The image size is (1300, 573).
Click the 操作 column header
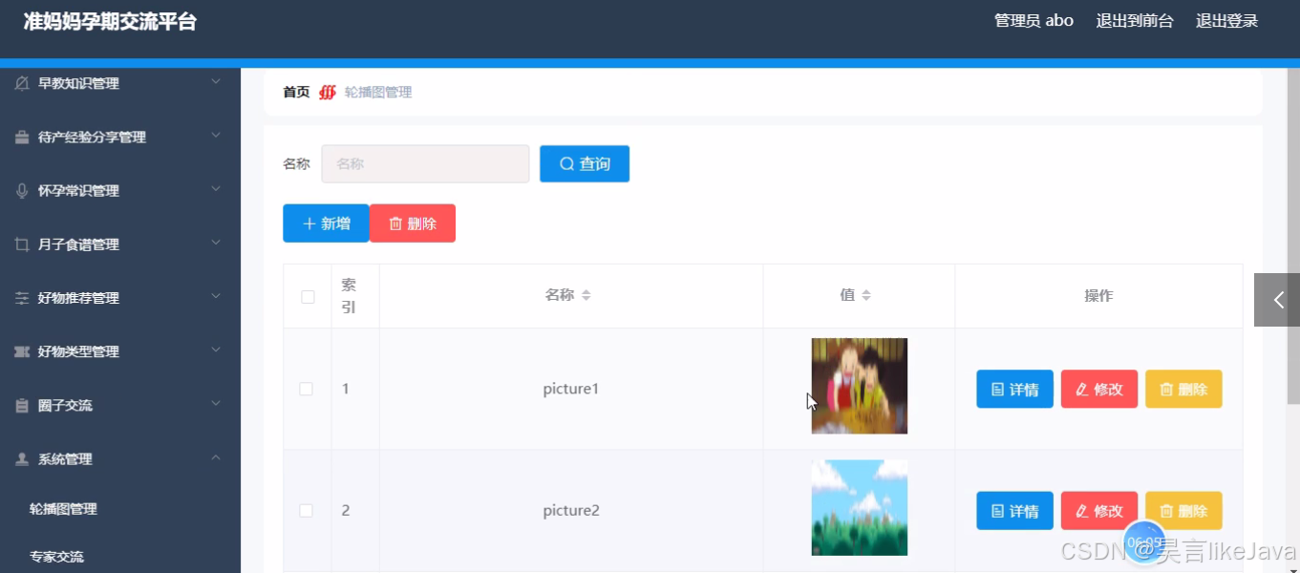click(1098, 296)
